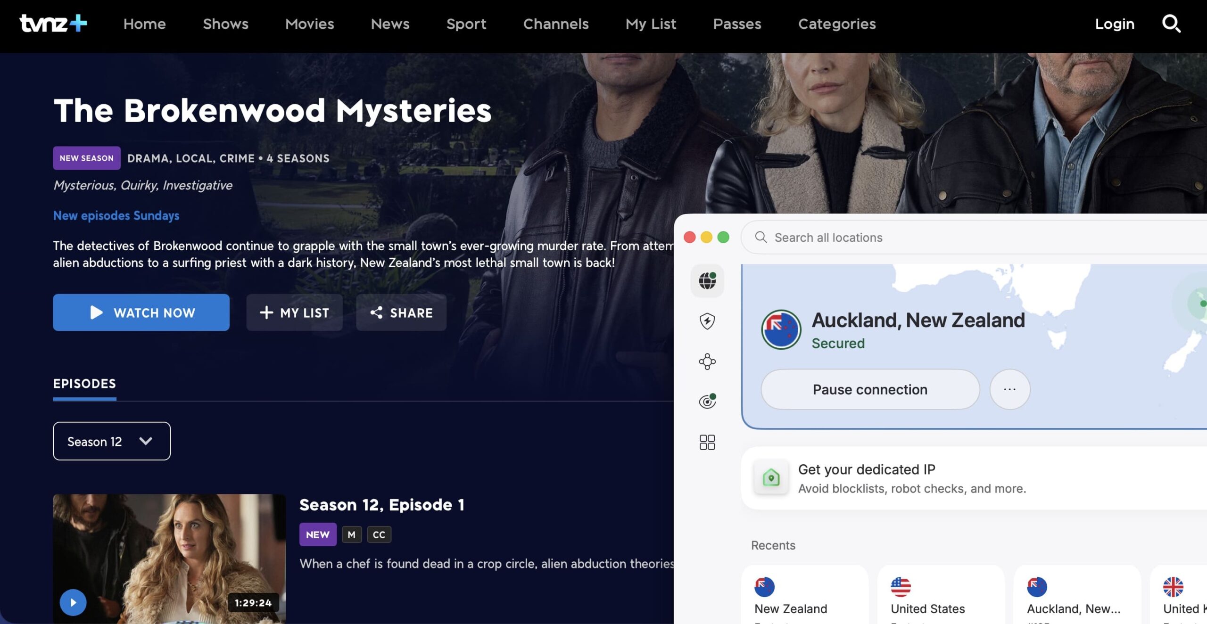Image resolution: width=1207 pixels, height=624 pixels.
Task: Click the Pause connection button
Action: coord(870,389)
